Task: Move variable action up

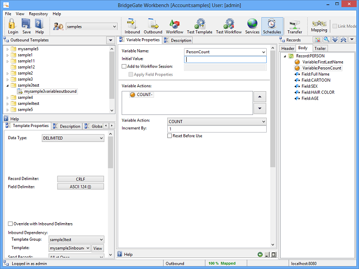Action: [260, 97]
